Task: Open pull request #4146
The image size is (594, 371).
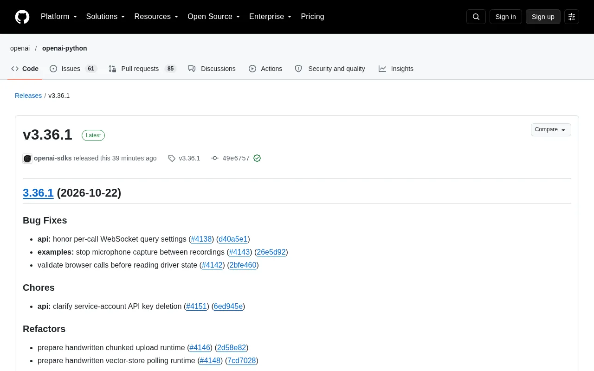Action: 200,348
